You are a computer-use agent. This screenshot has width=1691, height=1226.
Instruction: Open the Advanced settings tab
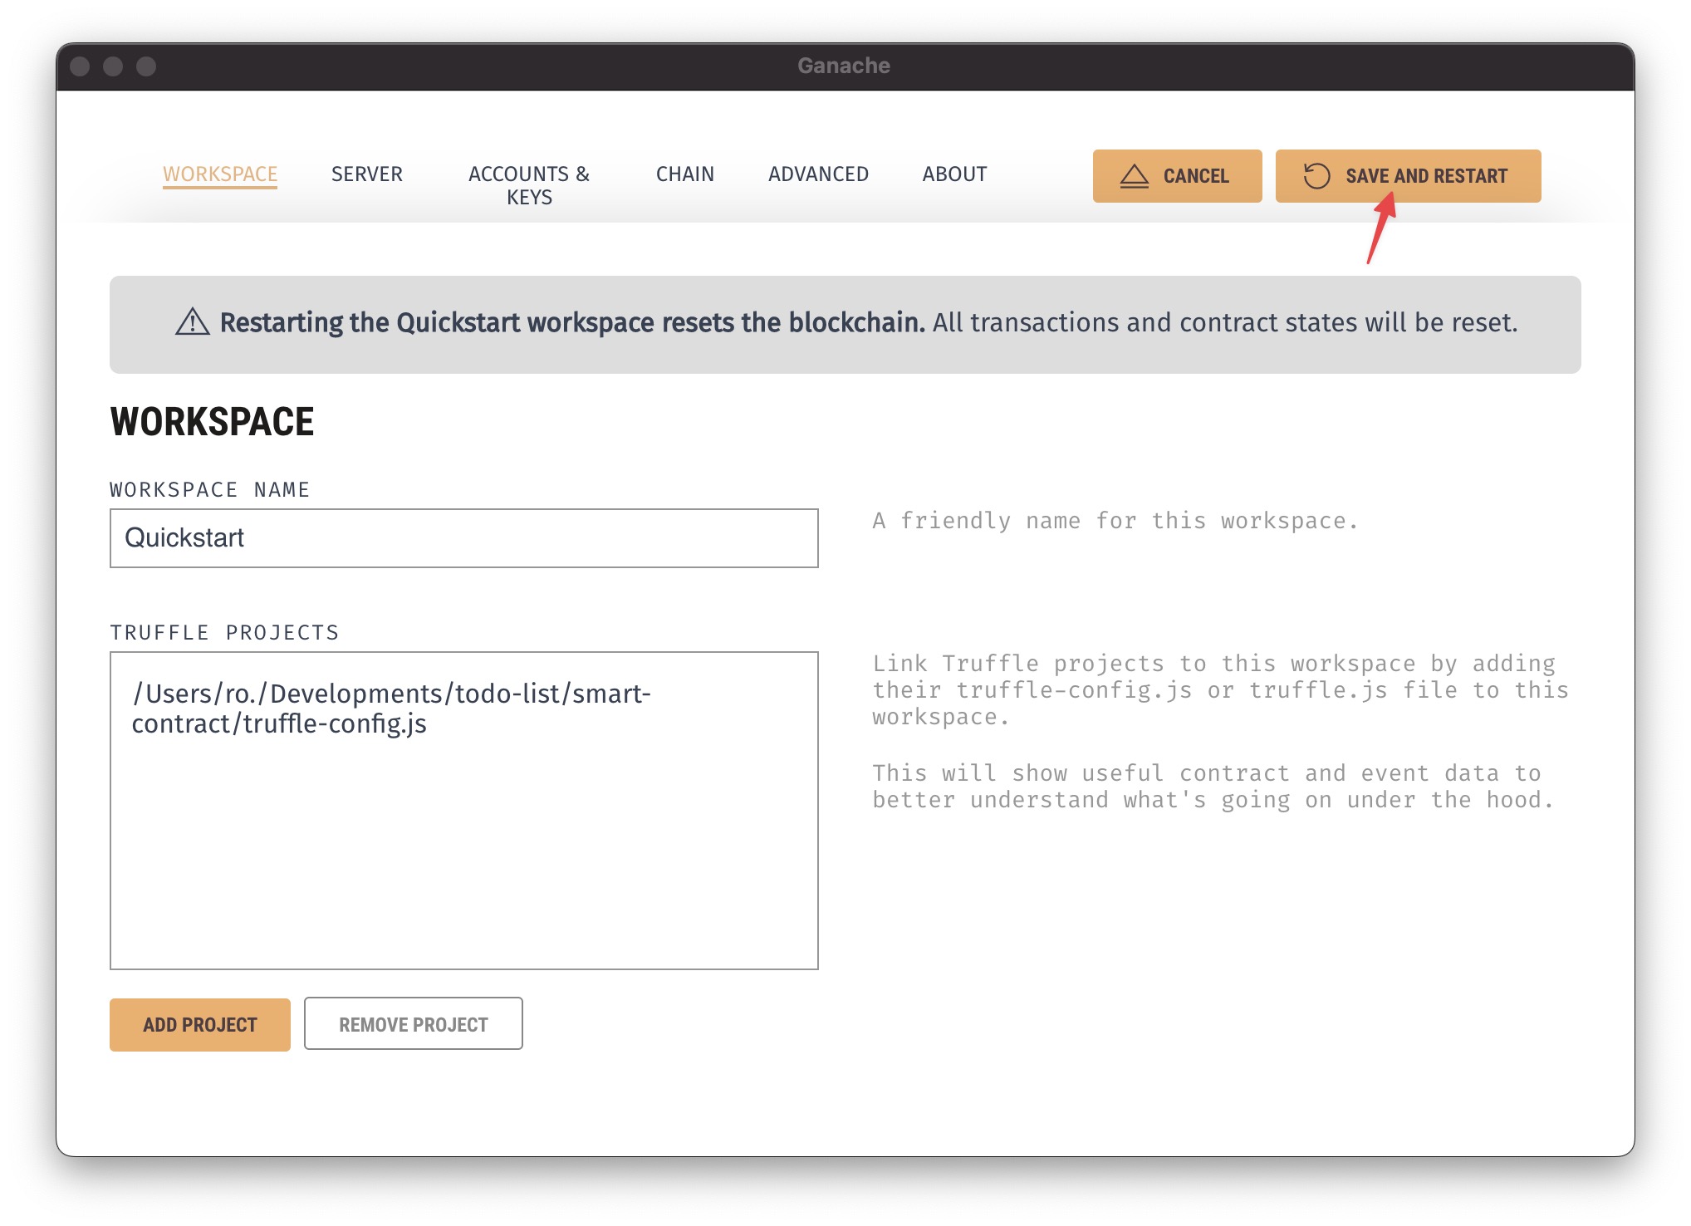tap(818, 174)
